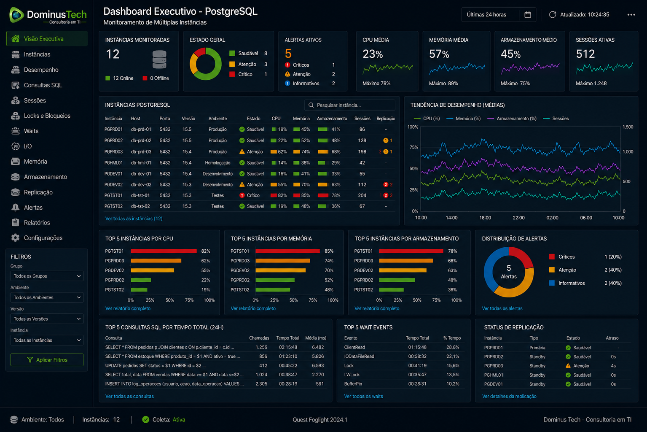The height and width of the screenshot is (432, 647).
Task: Click the database icon in Instâncias Monitoradas
Action: click(x=159, y=59)
